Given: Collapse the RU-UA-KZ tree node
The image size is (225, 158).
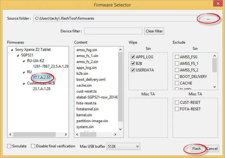Looking at the screenshot, I should [24, 61].
